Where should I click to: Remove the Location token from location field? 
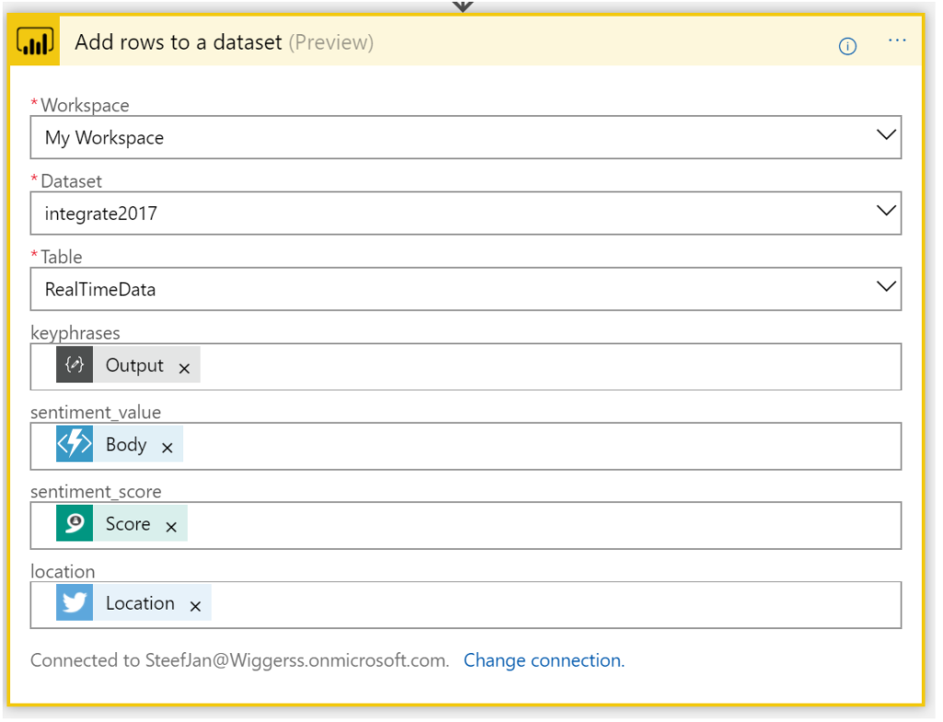195,607
